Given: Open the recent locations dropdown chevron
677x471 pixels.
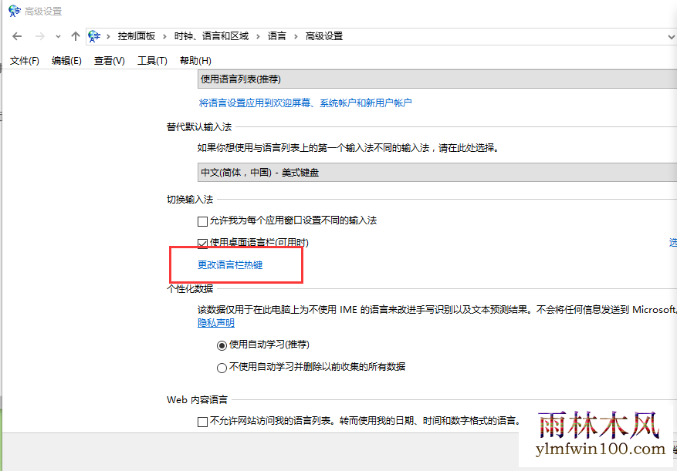Looking at the screenshot, I should (x=58, y=37).
